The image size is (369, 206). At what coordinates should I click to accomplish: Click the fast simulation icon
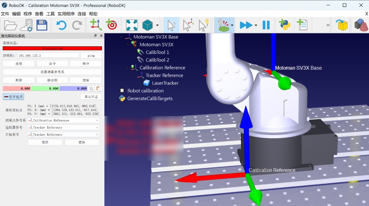click(246, 25)
